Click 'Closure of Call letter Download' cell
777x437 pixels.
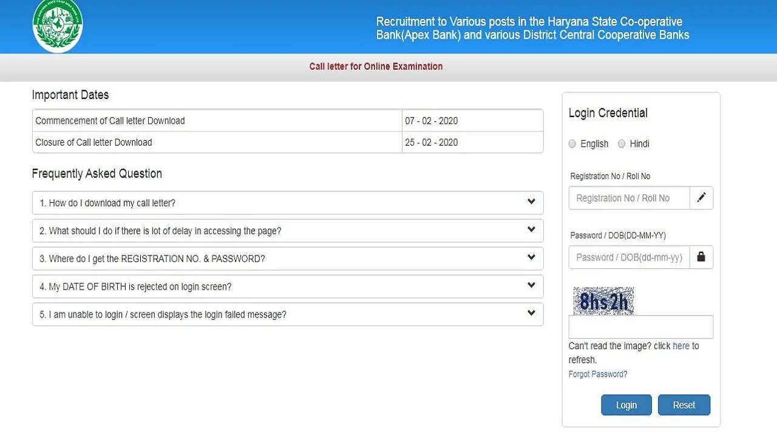click(x=217, y=143)
